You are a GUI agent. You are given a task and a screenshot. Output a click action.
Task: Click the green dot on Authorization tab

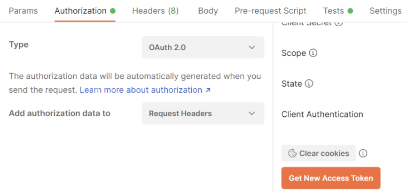[x=112, y=11]
